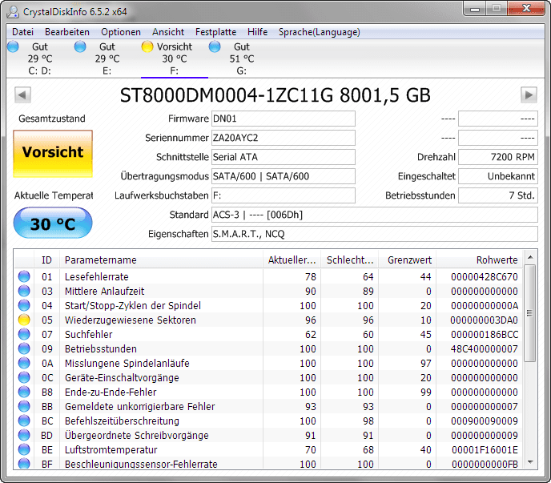Click the ID column header

pyautogui.click(x=46, y=260)
